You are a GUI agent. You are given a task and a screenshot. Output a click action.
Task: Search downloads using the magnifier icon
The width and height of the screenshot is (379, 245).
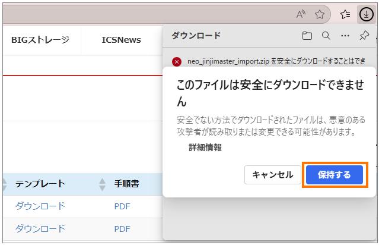[x=326, y=36]
